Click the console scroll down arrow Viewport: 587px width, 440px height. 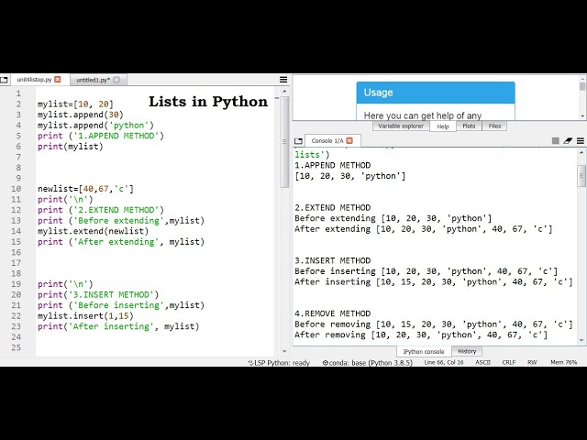[581, 340]
